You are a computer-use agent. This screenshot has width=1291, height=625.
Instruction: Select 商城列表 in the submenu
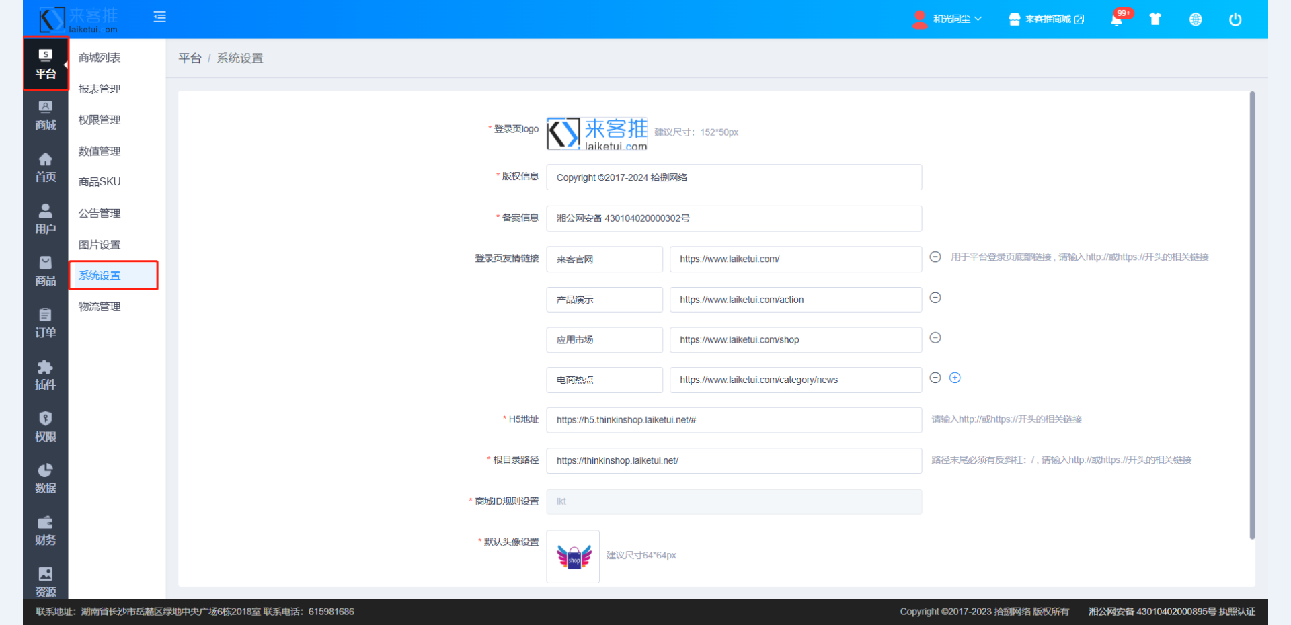(x=100, y=58)
